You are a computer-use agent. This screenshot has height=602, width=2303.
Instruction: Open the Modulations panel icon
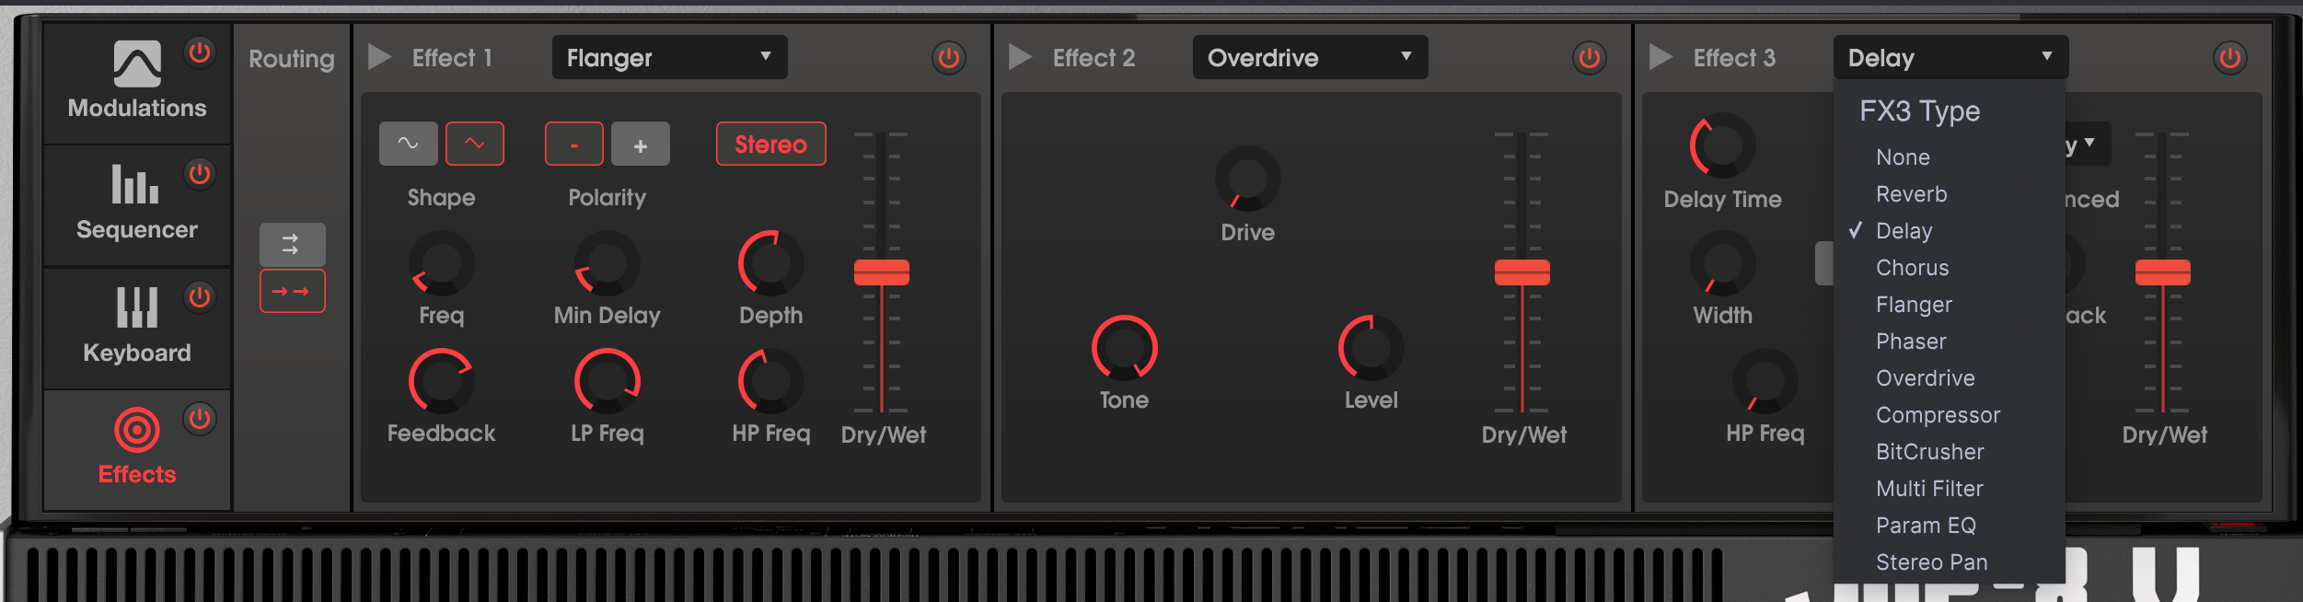point(137,64)
